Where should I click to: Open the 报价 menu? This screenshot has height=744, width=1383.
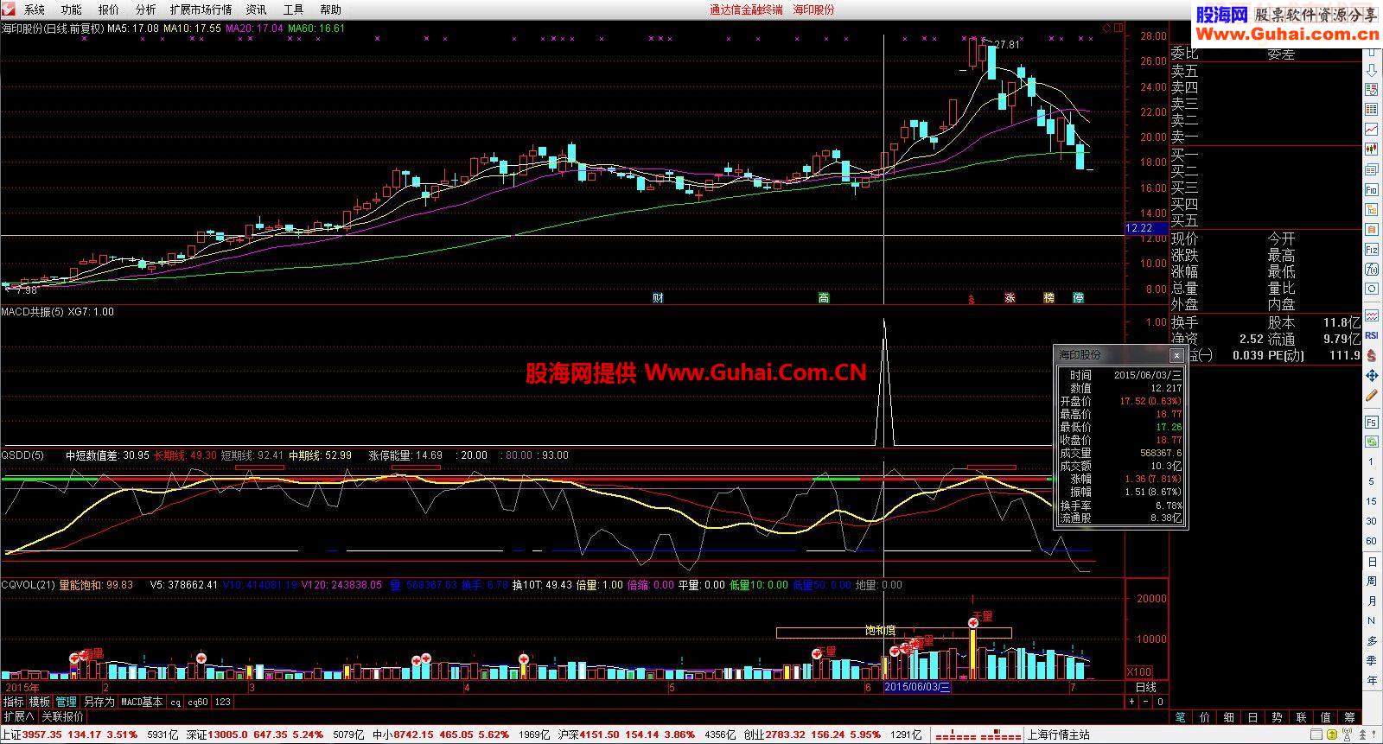(x=109, y=10)
